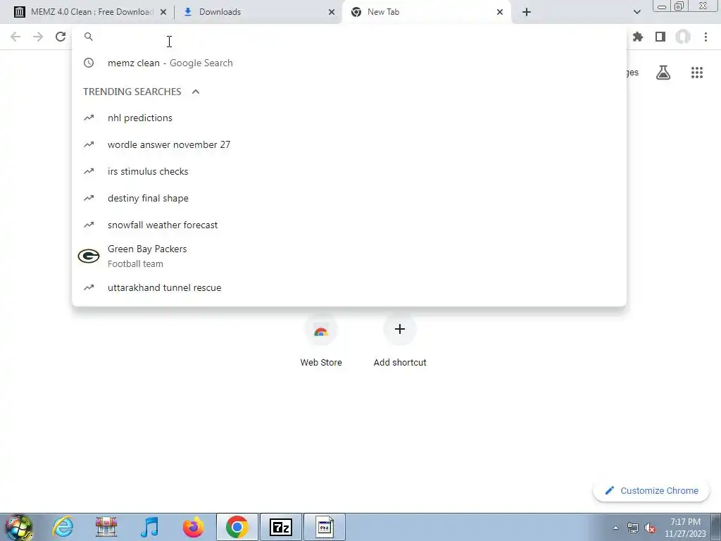
Task: Close the New Tab tab
Action: pos(500,12)
